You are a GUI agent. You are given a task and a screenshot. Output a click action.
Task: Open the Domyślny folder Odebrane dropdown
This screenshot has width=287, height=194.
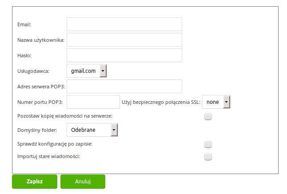(92, 130)
